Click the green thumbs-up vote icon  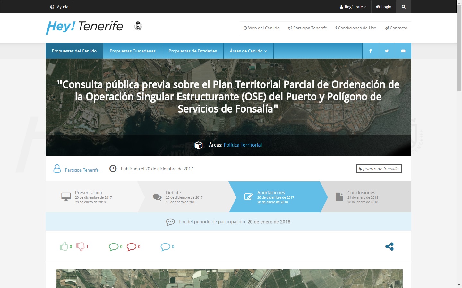click(x=64, y=246)
